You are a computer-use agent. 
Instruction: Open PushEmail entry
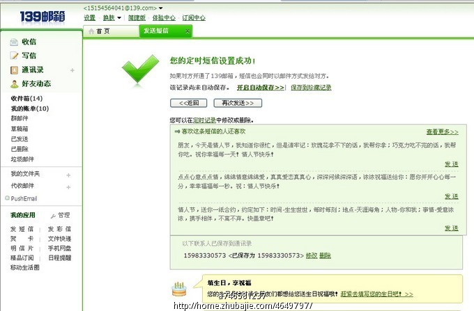point(24,198)
